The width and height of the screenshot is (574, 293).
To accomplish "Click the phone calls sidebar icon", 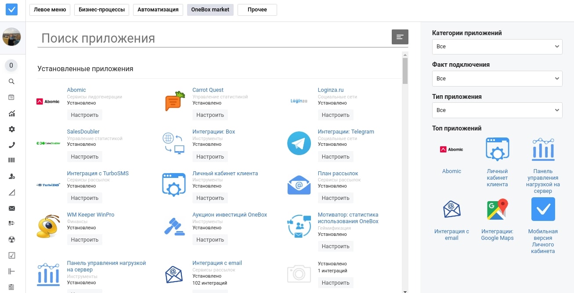I will pos(12,145).
